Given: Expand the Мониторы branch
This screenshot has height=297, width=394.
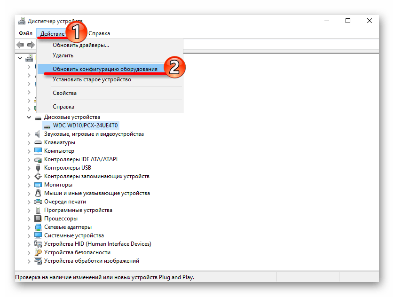Looking at the screenshot, I should 29,185.
